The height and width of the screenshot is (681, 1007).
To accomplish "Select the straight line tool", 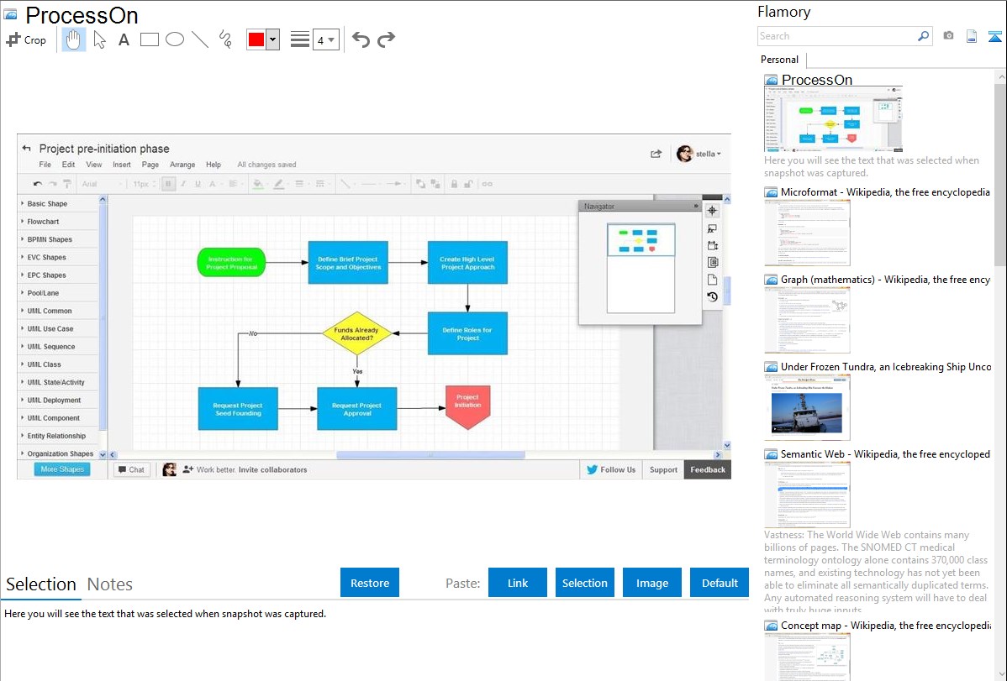I will pyautogui.click(x=200, y=39).
